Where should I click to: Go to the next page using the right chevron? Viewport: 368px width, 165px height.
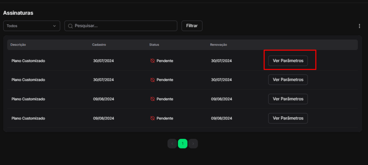click(x=193, y=144)
